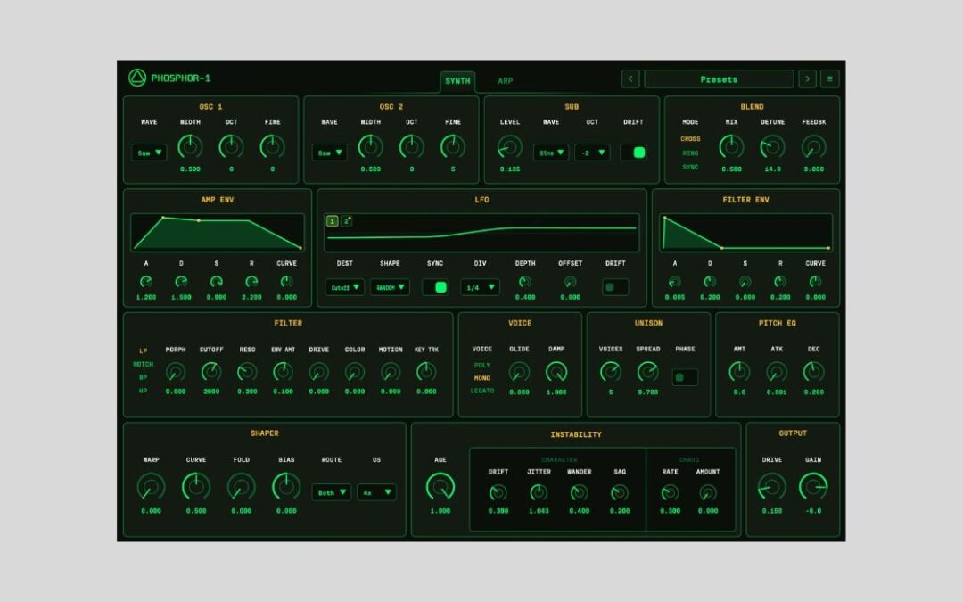Select MONO voice mode

[482, 378]
